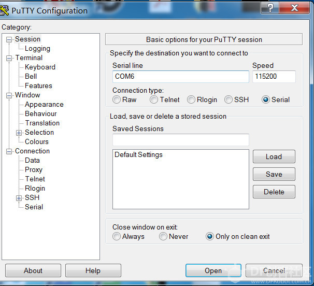Open the Selection category
This screenshot has height=286, width=314.
39,132
